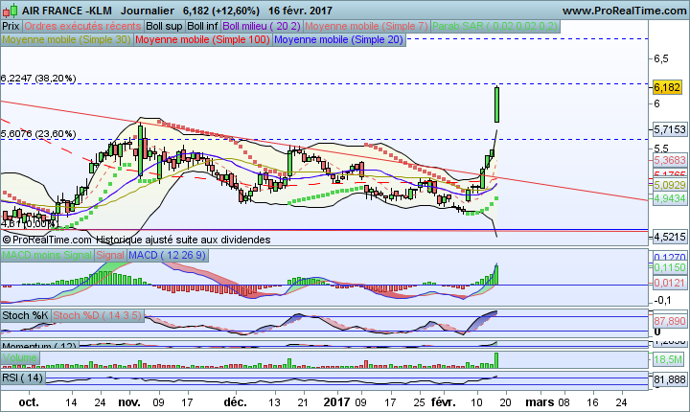Click the 'nov.' label on time axis
Screen dimensions: 690x412
pos(129,401)
